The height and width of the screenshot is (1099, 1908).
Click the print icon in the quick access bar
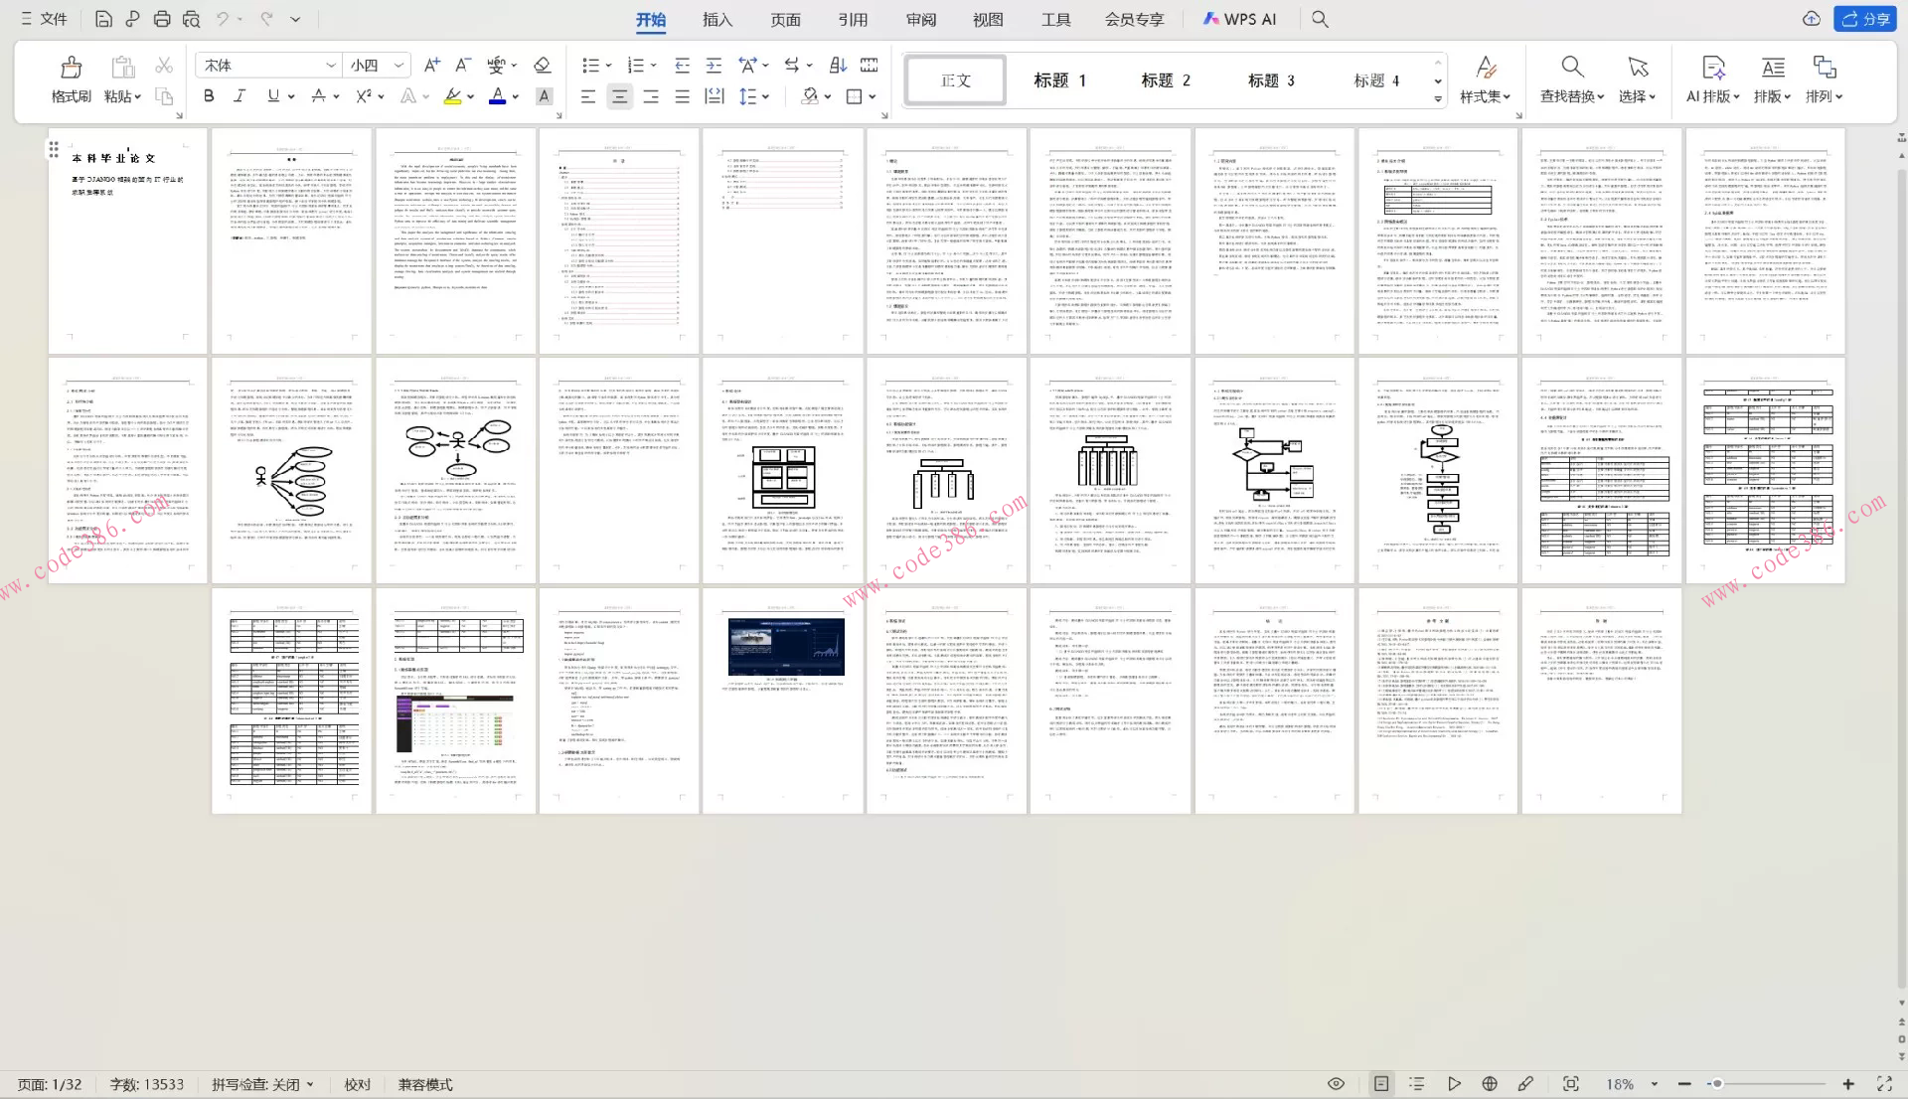tap(162, 19)
